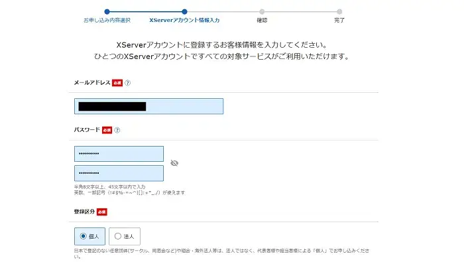Click the 確認 progress dot
This screenshot has width=464, height=262.
[262, 12]
